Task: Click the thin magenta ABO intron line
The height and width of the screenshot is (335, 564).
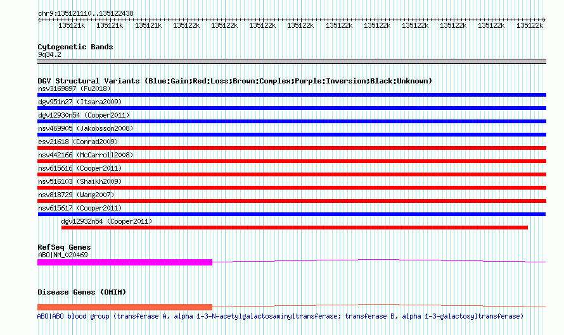Action: (x=379, y=260)
